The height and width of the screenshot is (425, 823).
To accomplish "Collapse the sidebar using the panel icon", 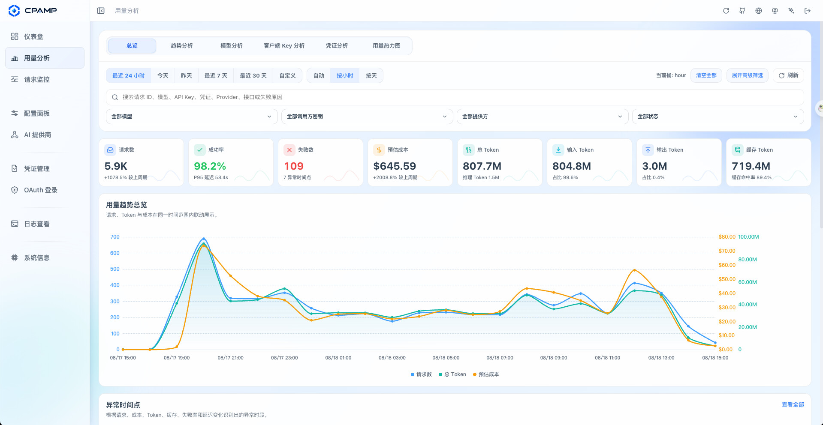I will [x=101, y=11].
